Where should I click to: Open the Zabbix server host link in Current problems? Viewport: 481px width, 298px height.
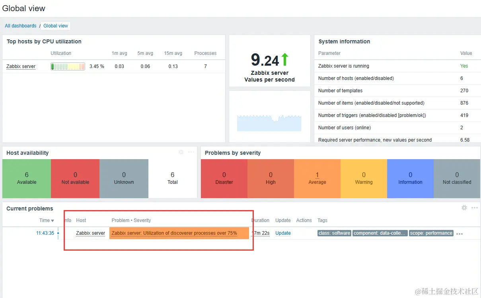[91, 233]
